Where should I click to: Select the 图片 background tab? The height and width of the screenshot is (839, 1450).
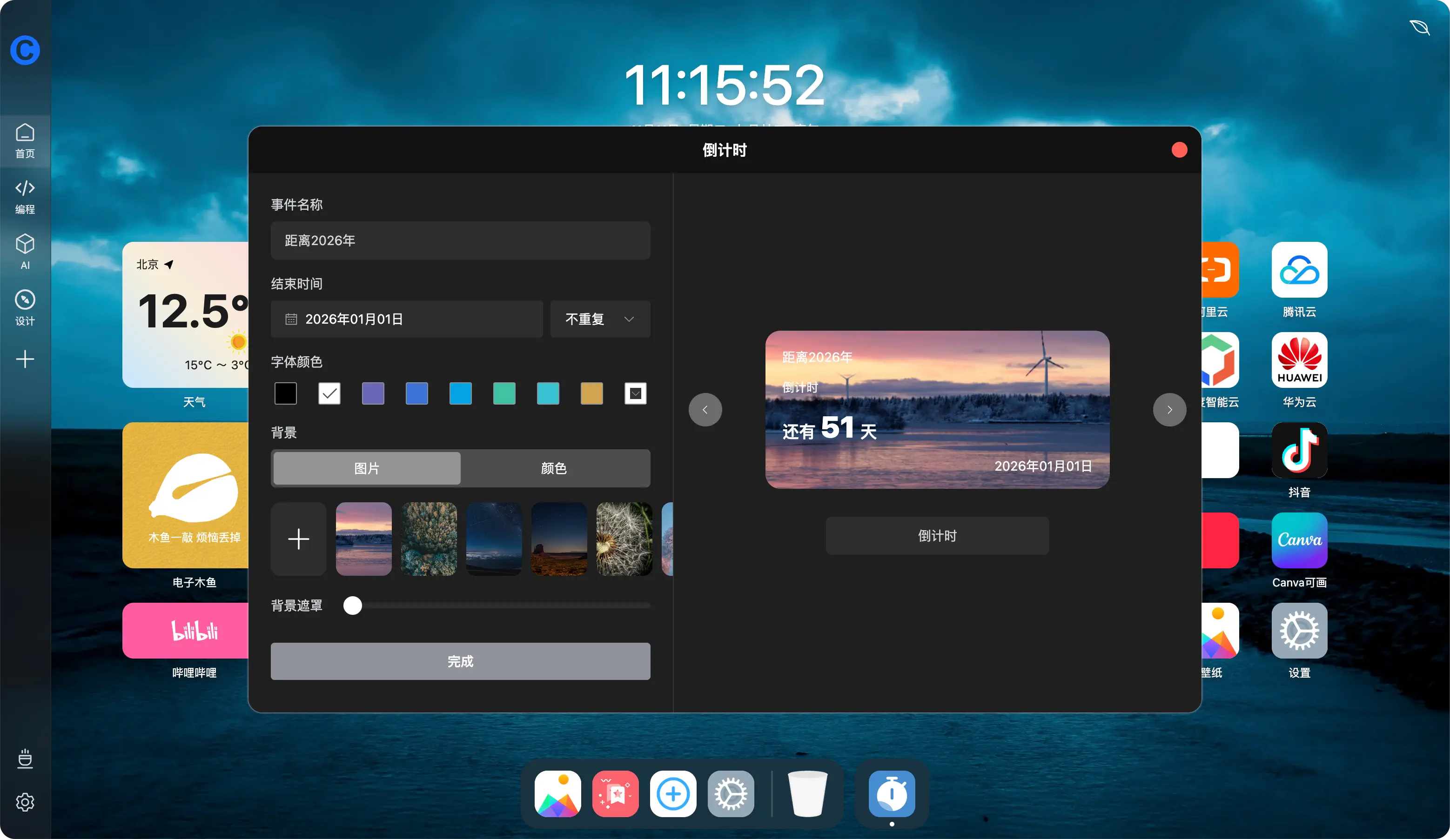pyautogui.click(x=367, y=468)
